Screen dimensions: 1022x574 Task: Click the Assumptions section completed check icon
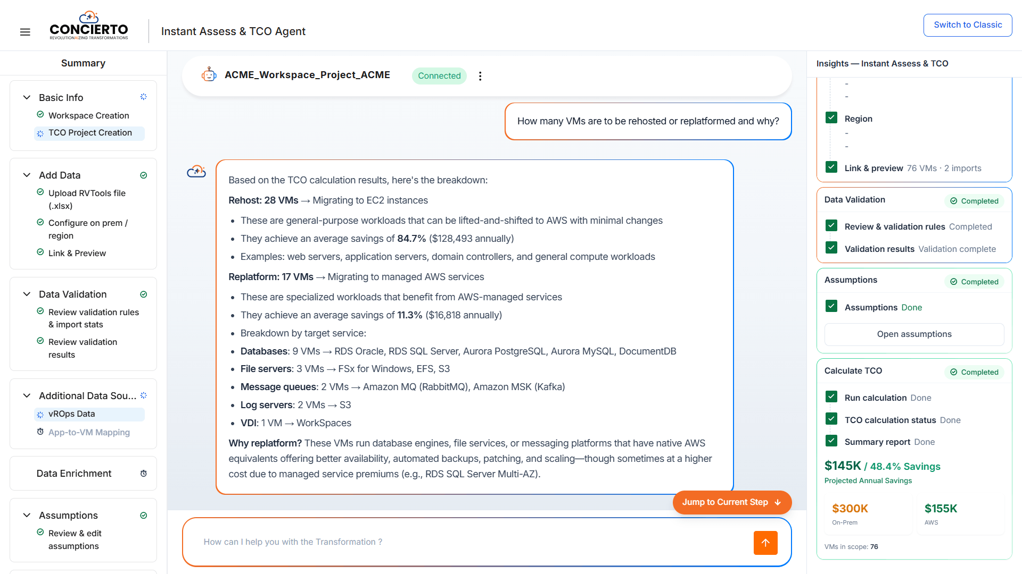click(x=143, y=516)
